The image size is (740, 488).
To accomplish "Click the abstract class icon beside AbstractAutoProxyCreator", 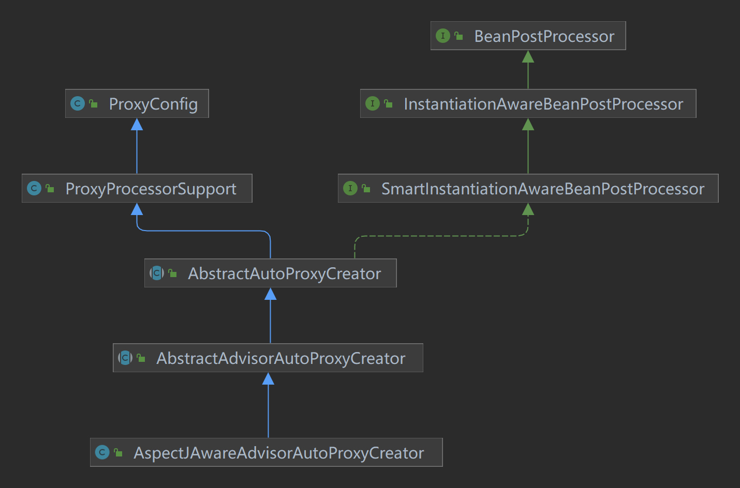I will (157, 273).
